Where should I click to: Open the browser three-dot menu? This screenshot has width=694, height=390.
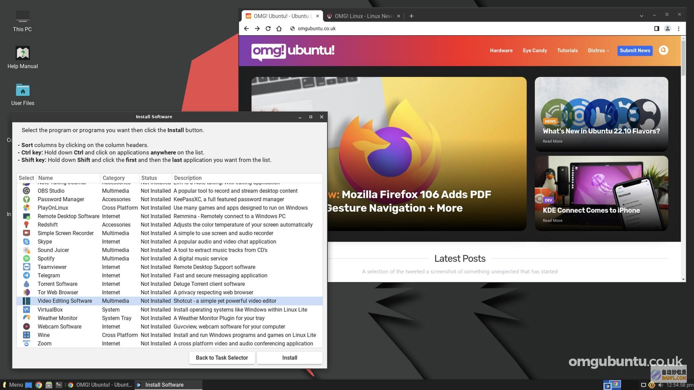678,29
